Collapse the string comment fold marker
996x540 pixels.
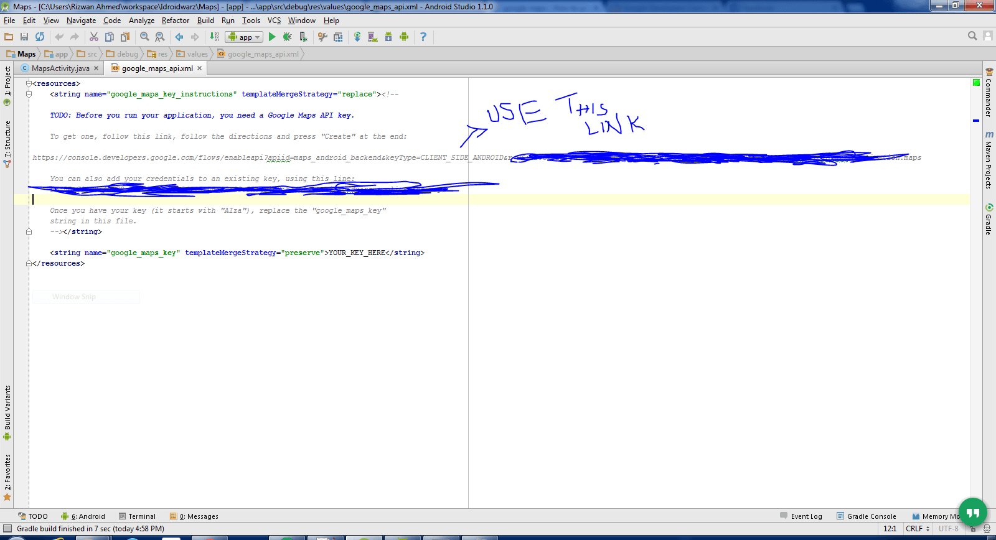pos(29,94)
